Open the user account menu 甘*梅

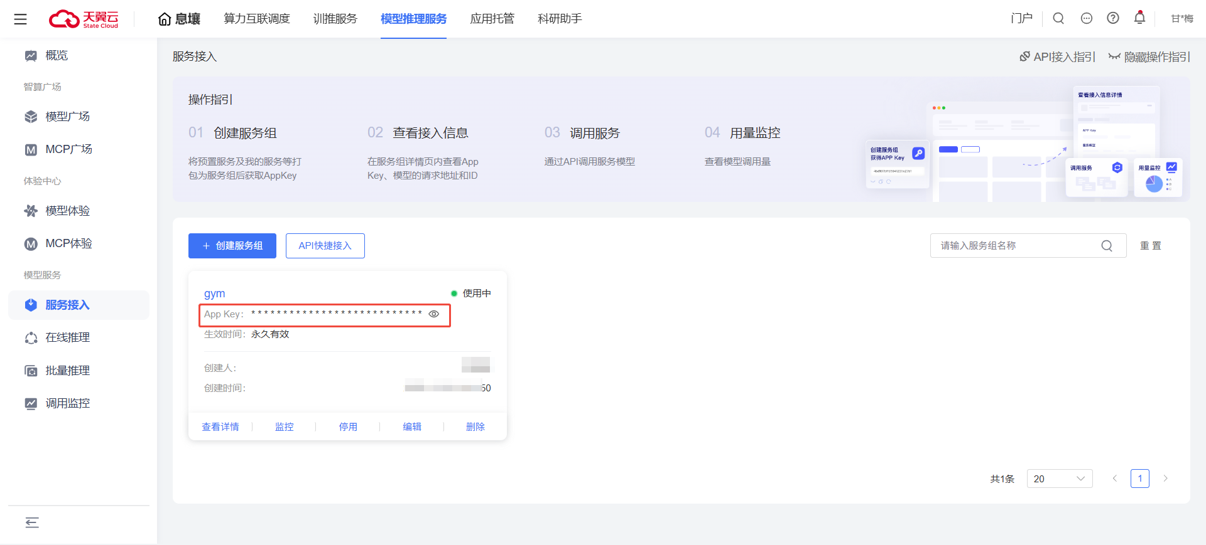click(1182, 19)
